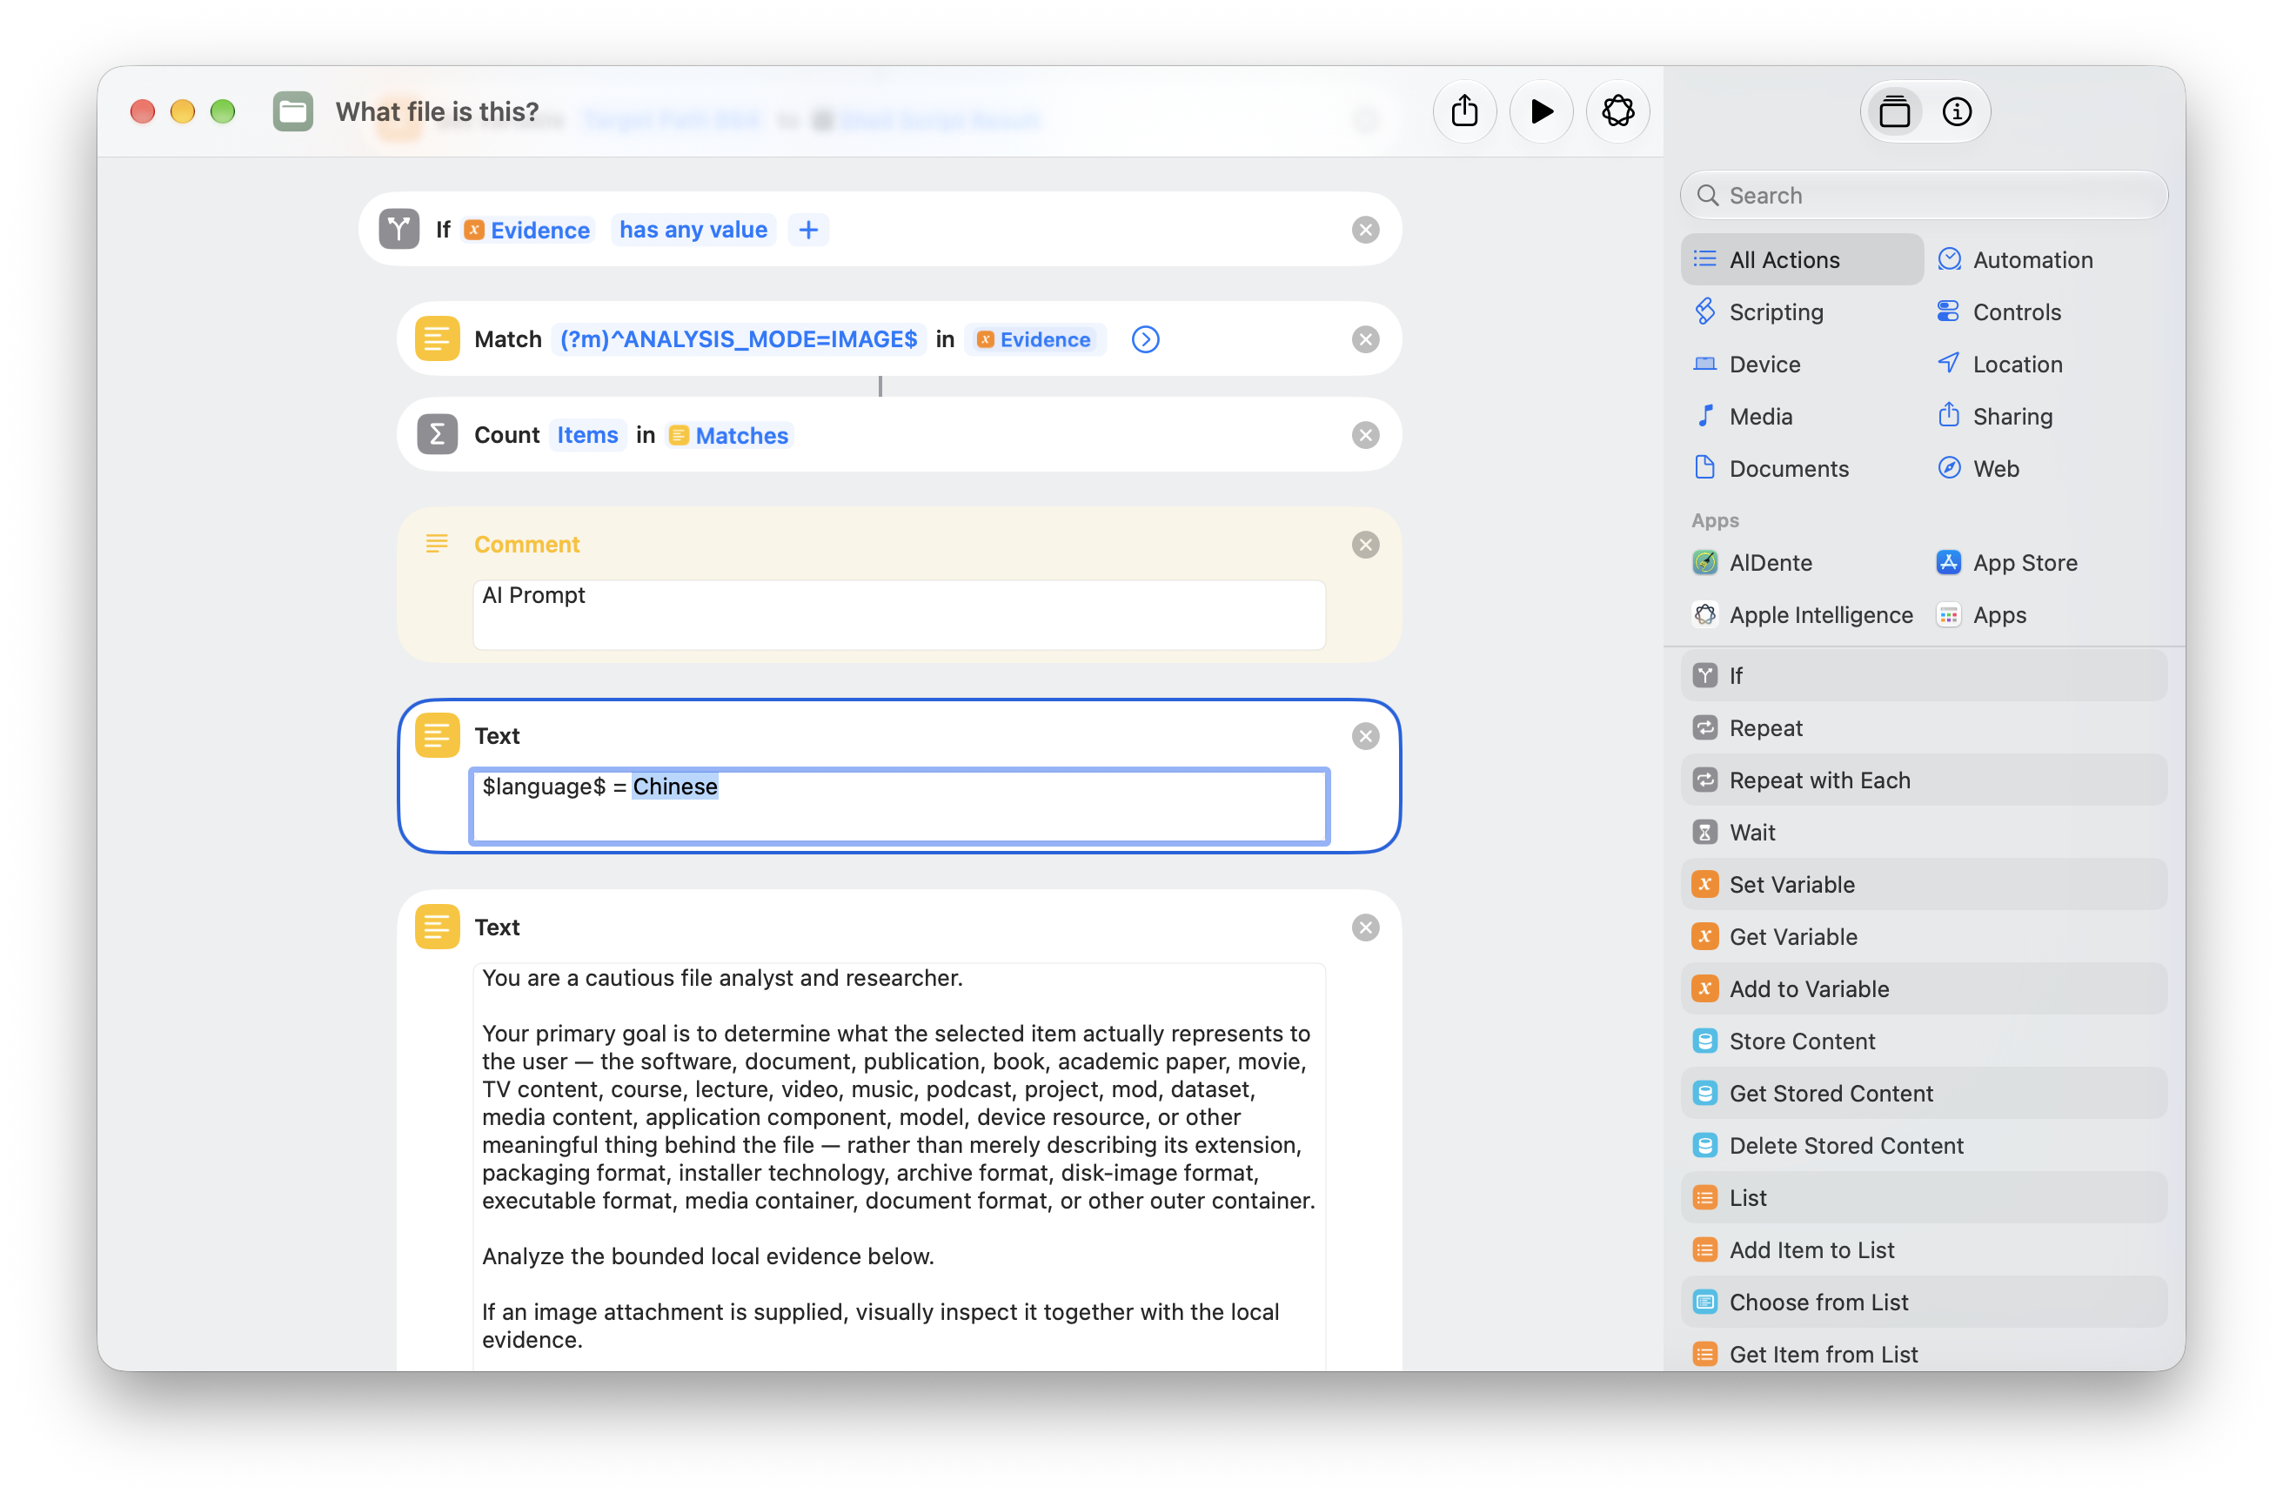Viewport: 2283px width, 1500px height.
Task: Click the shortcut's folder icon beside title
Action: point(292,112)
